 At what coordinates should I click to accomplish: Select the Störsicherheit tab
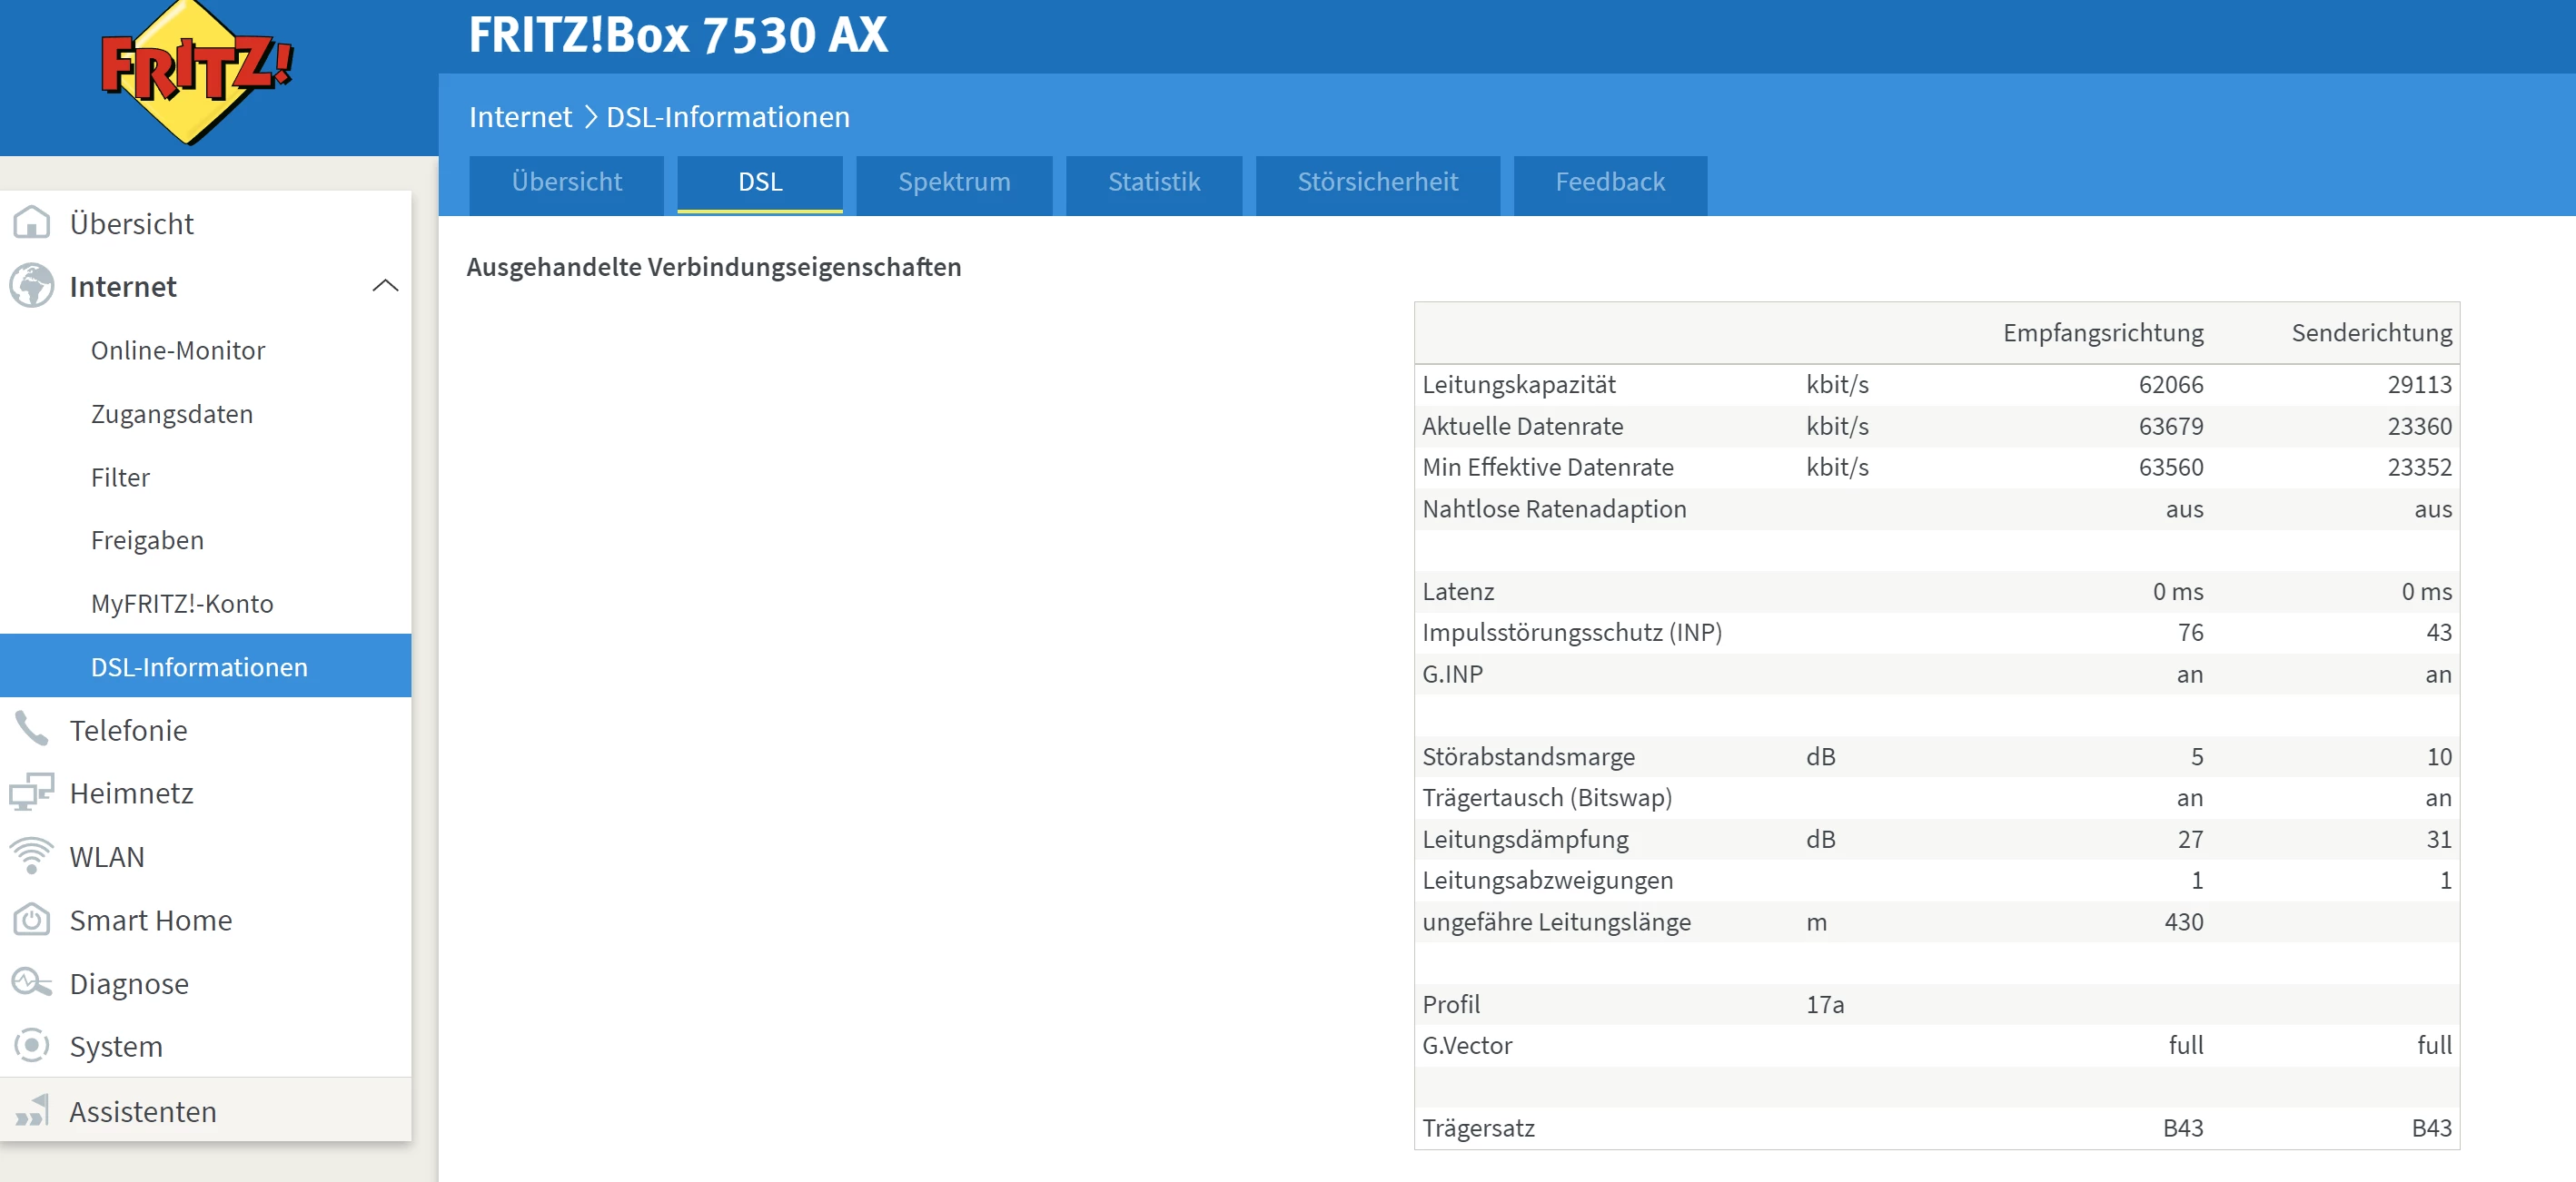(x=1376, y=182)
